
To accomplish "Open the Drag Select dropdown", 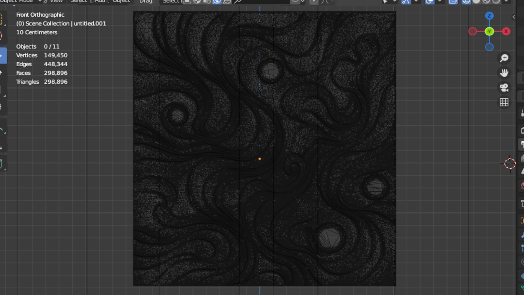I will pyautogui.click(x=172, y=1).
